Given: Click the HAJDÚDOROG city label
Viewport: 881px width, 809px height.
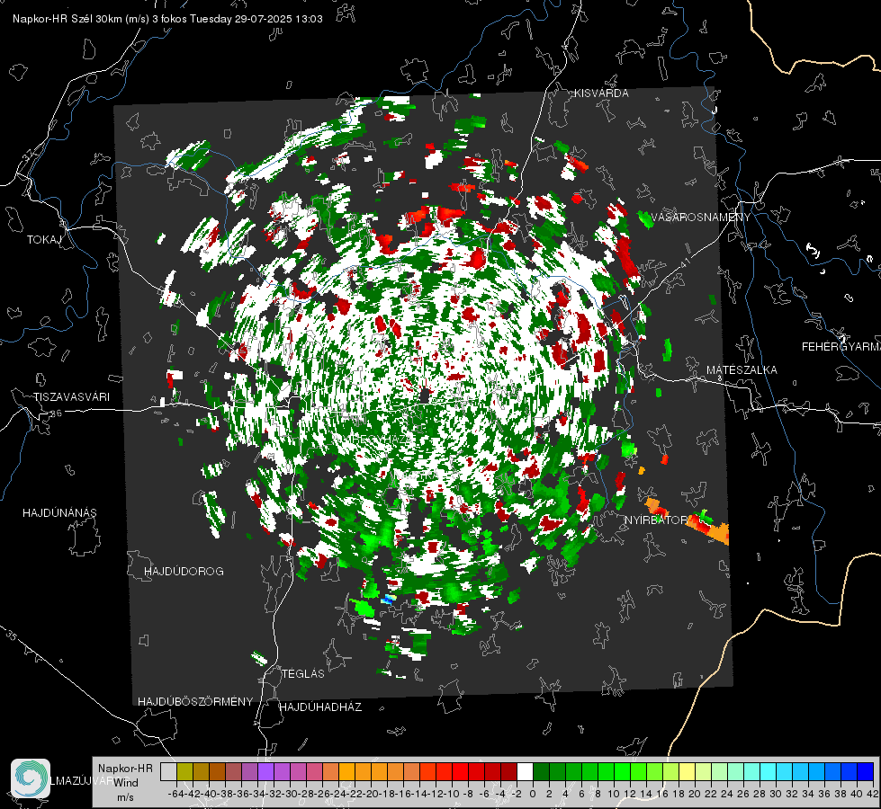Looking at the screenshot, I should coord(184,572).
